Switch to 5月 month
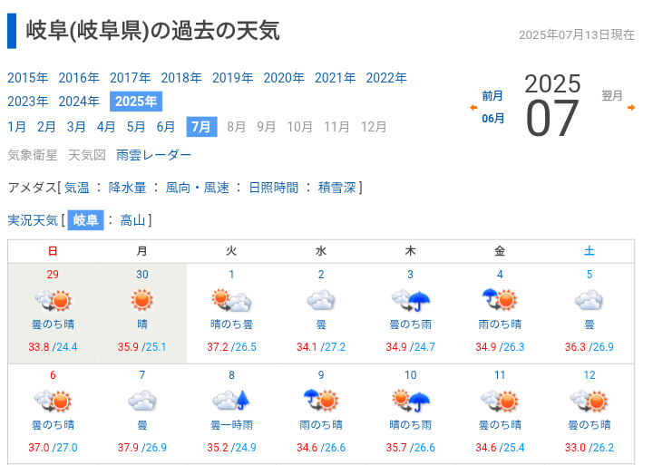The width and height of the screenshot is (653, 465). [x=136, y=127]
